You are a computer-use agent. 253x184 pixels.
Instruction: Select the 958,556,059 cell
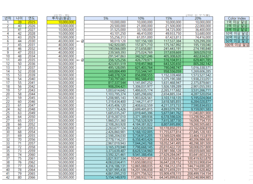point(169,71)
